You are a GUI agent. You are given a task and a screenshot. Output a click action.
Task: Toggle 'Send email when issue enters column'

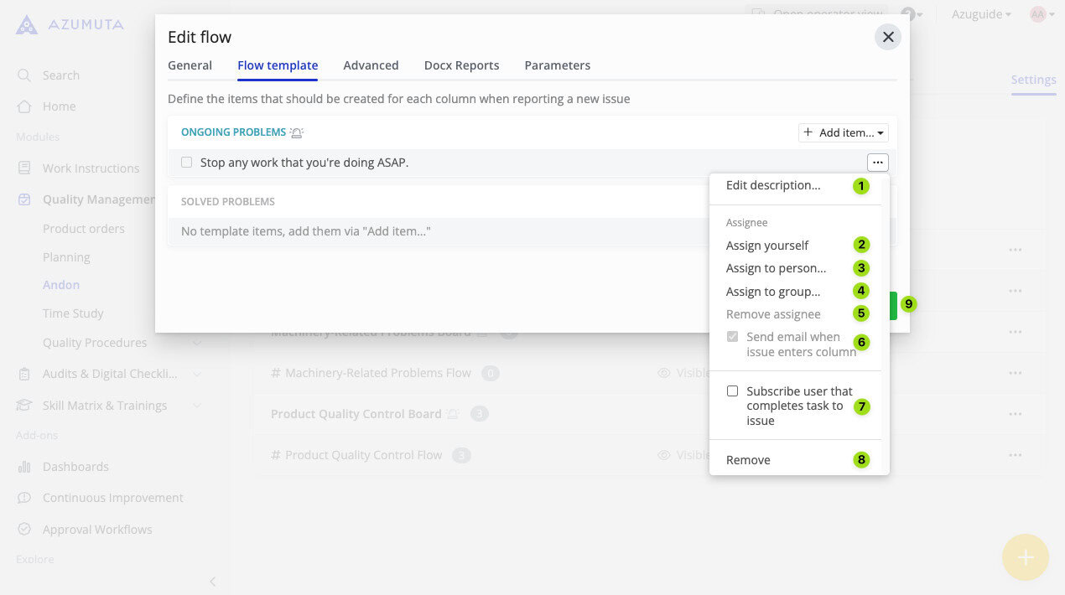tap(732, 336)
